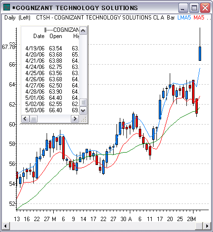The width and height of the screenshot is (213, 232).
Task: Close the Cognizant chart window
Action: coord(205,8)
